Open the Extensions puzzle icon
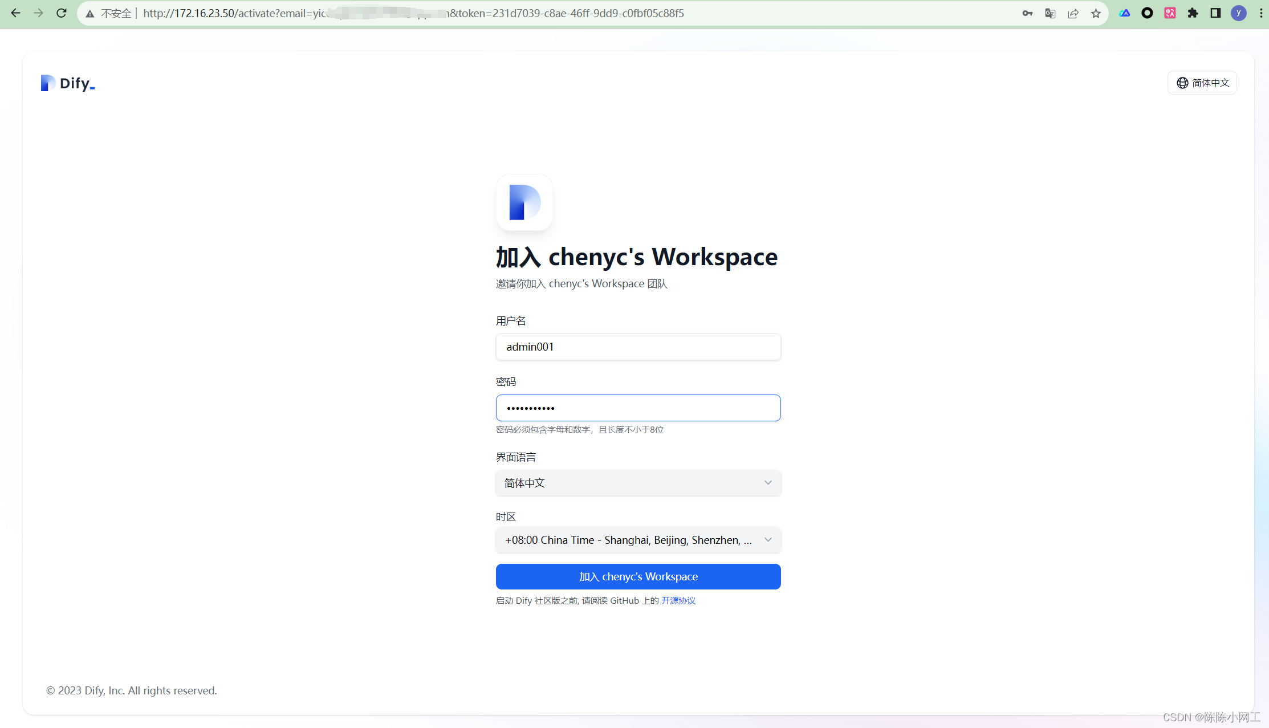This screenshot has height=728, width=1269. coord(1193,13)
